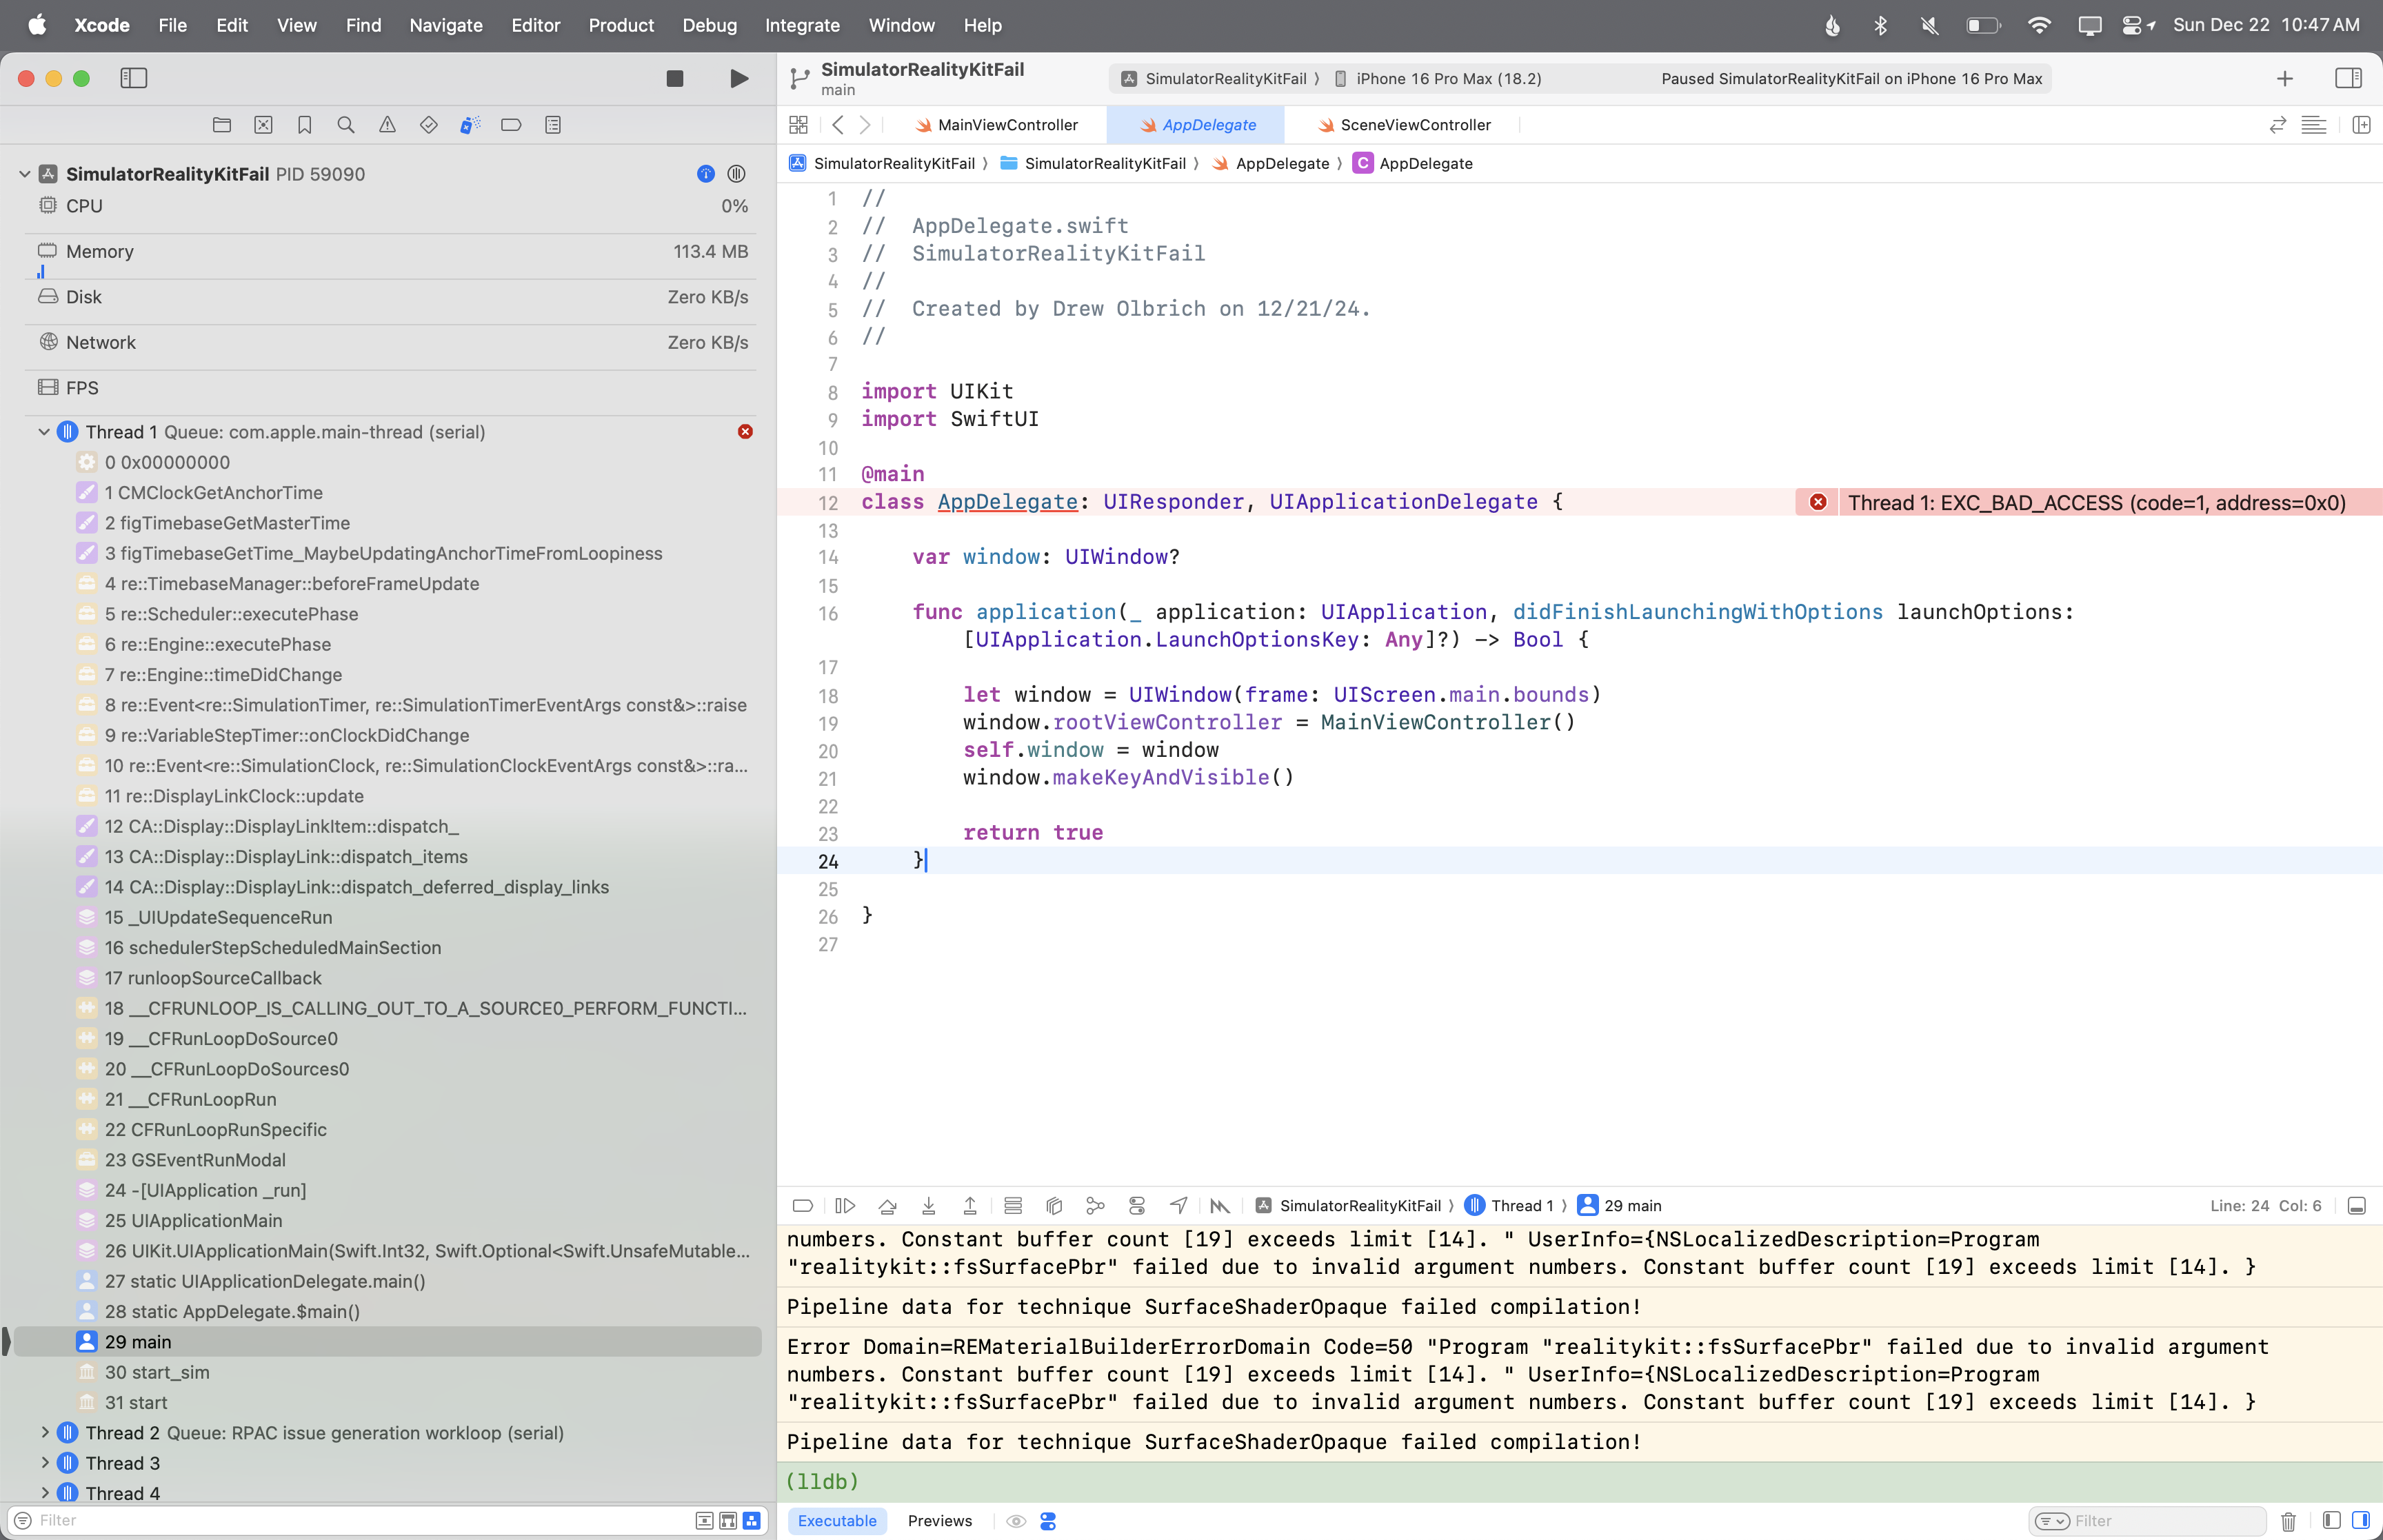2383x1540 pixels.
Task: Open the related items grid menu
Action: pyautogui.click(x=798, y=125)
